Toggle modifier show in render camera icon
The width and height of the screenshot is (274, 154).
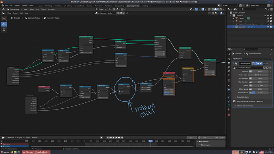tap(261, 64)
